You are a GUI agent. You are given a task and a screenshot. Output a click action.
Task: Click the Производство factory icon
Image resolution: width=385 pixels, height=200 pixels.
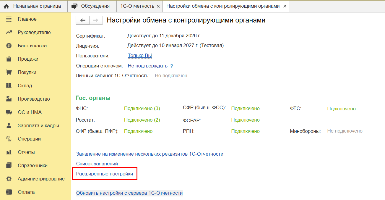click(9, 99)
